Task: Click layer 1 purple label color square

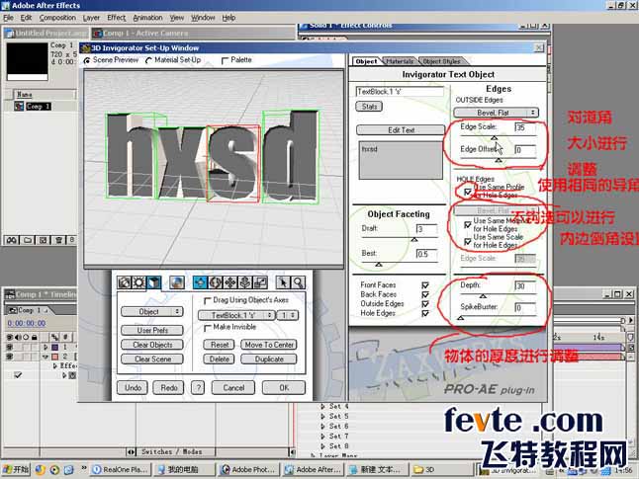Action: coord(54,347)
